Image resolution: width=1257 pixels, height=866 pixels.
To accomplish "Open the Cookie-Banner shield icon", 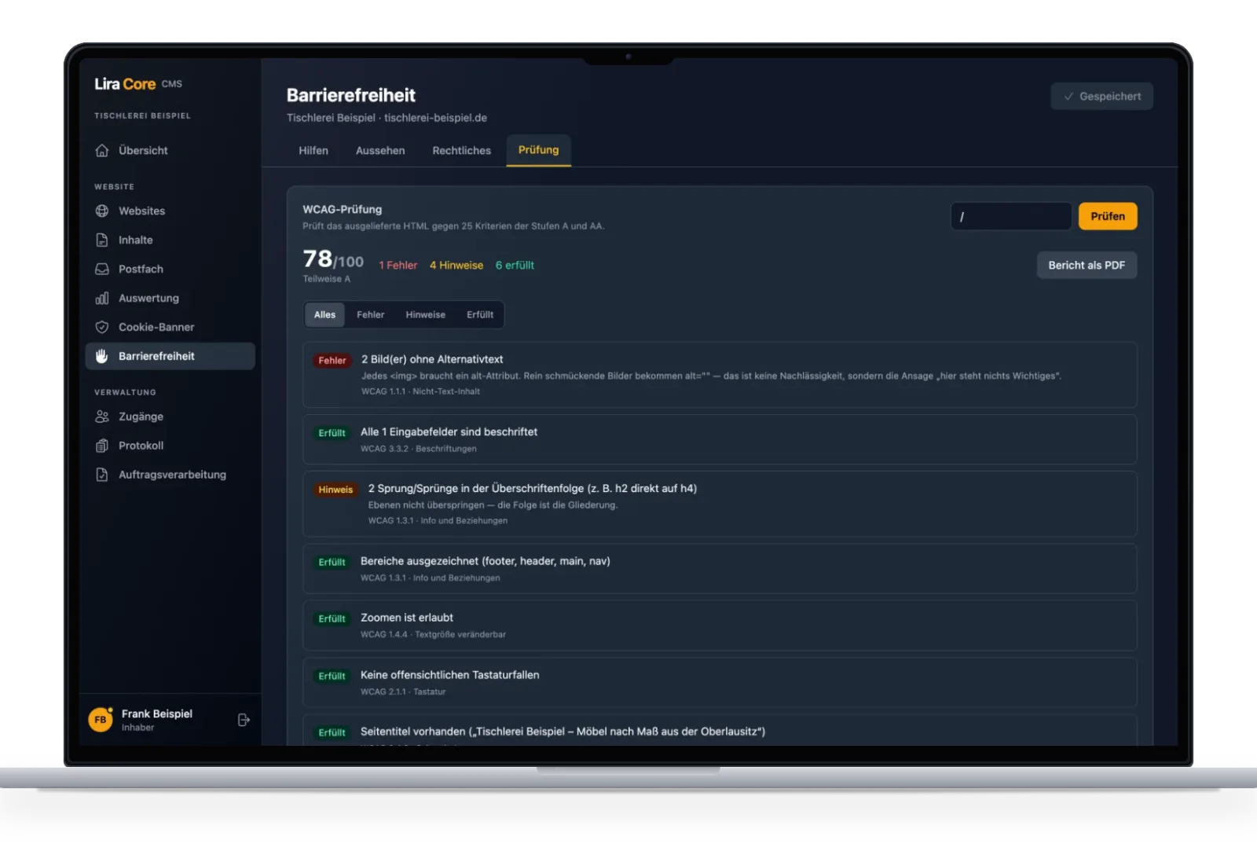I will pos(102,327).
